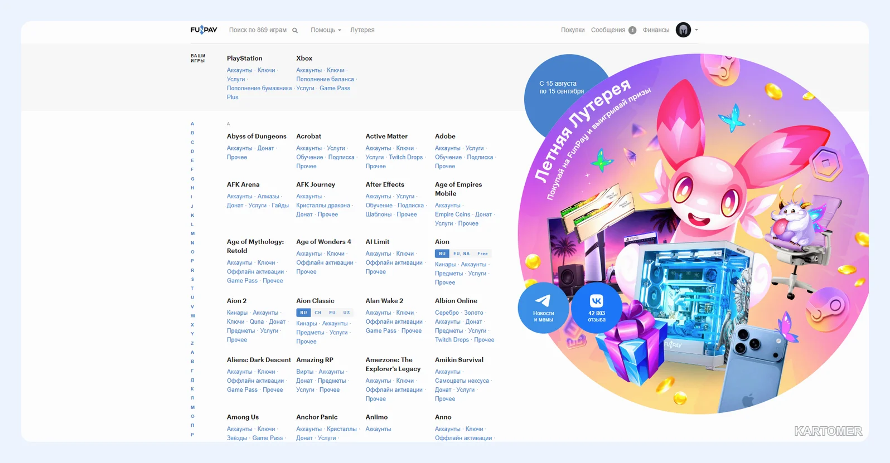Open Albion Online Серебро link
Viewport: 890px width, 463px height.
(447, 313)
